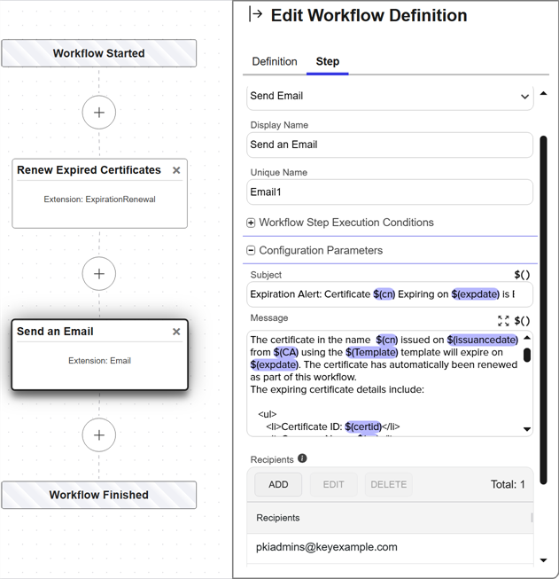
Task: Open the Send Email step type dropdown
Action: (390, 96)
